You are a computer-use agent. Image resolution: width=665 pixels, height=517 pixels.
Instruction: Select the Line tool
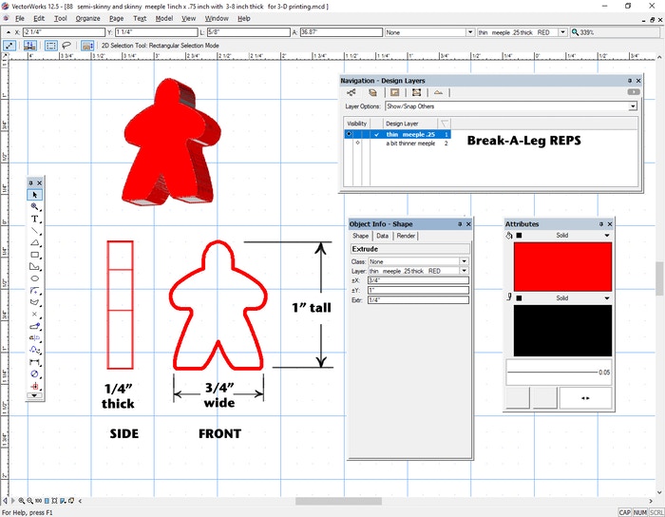[x=34, y=231]
